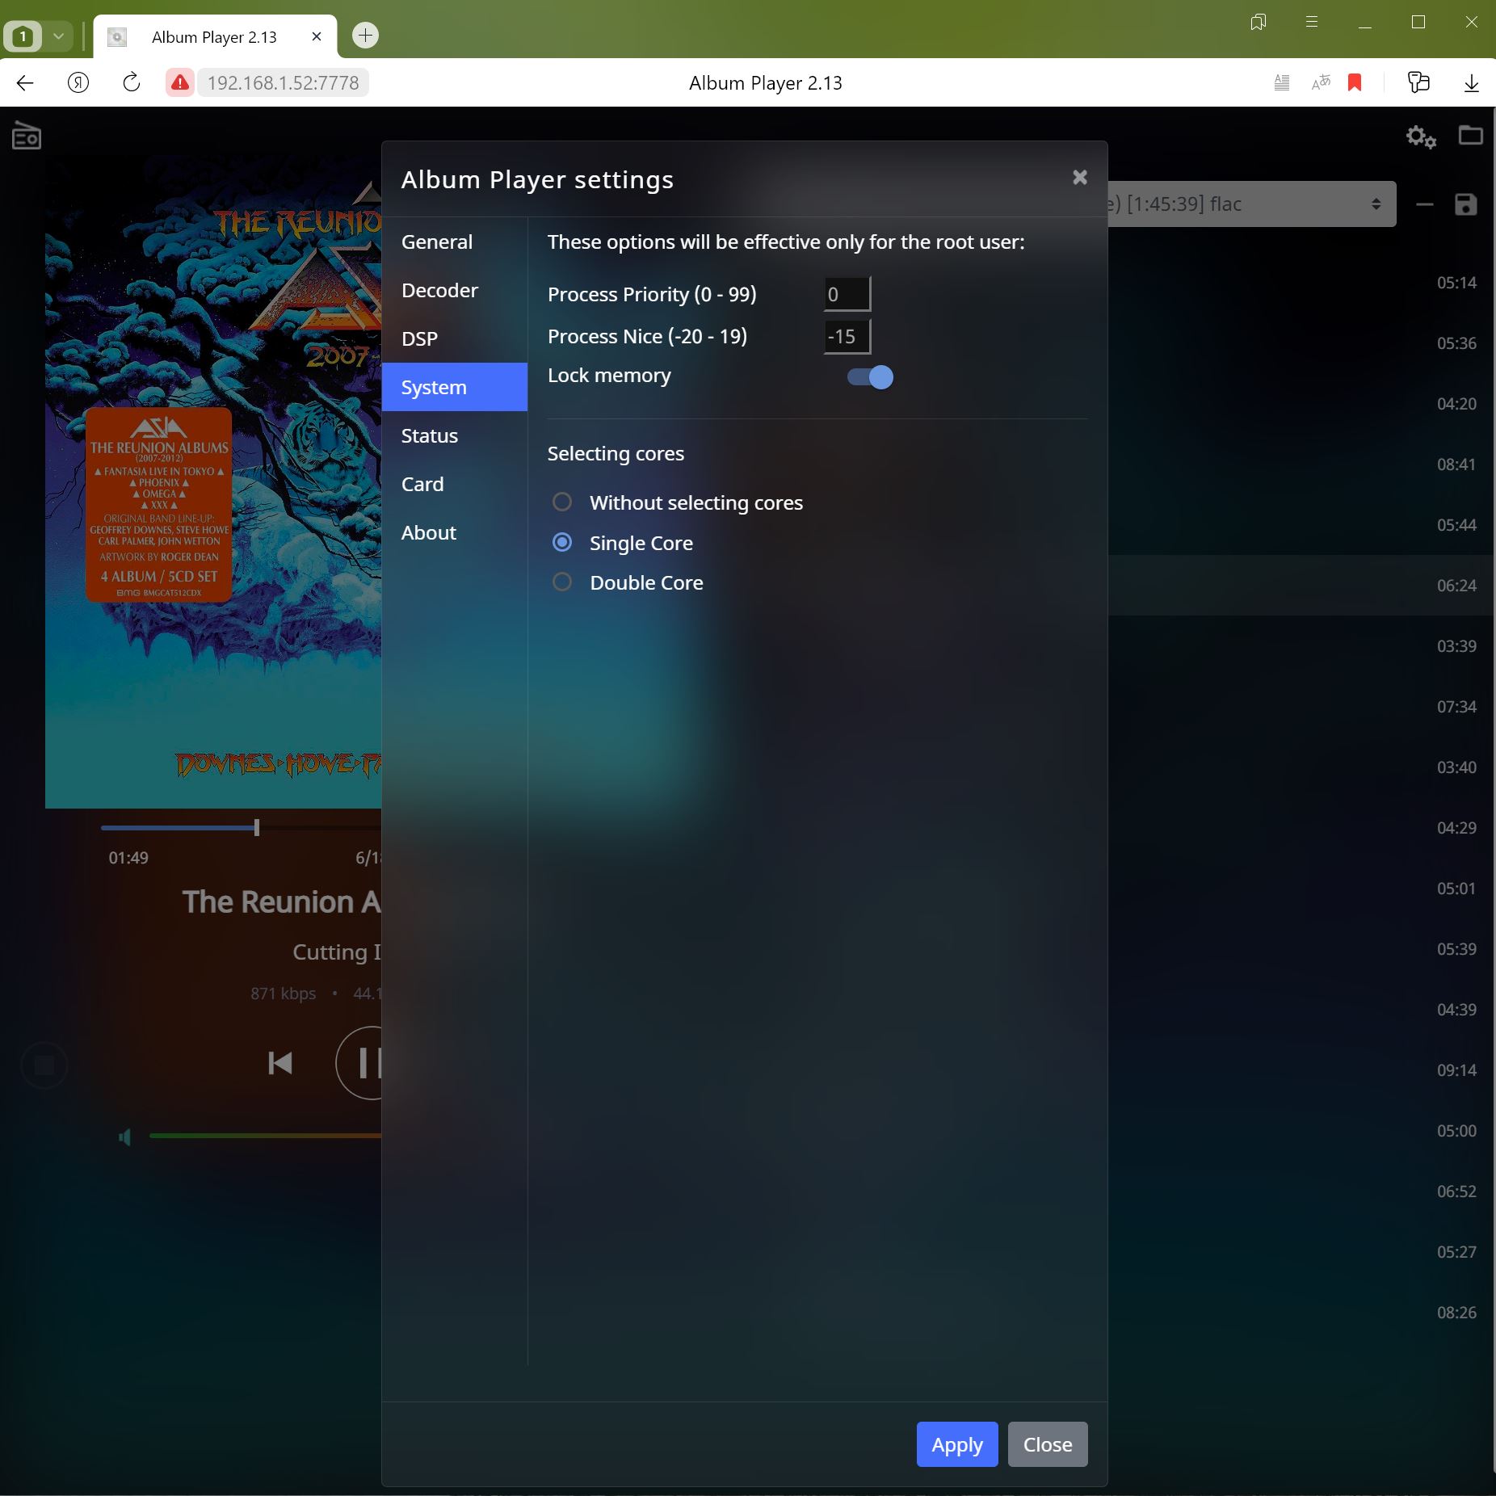Click the Process Nice value field
Screen dimensions: 1496x1496
coord(847,337)
